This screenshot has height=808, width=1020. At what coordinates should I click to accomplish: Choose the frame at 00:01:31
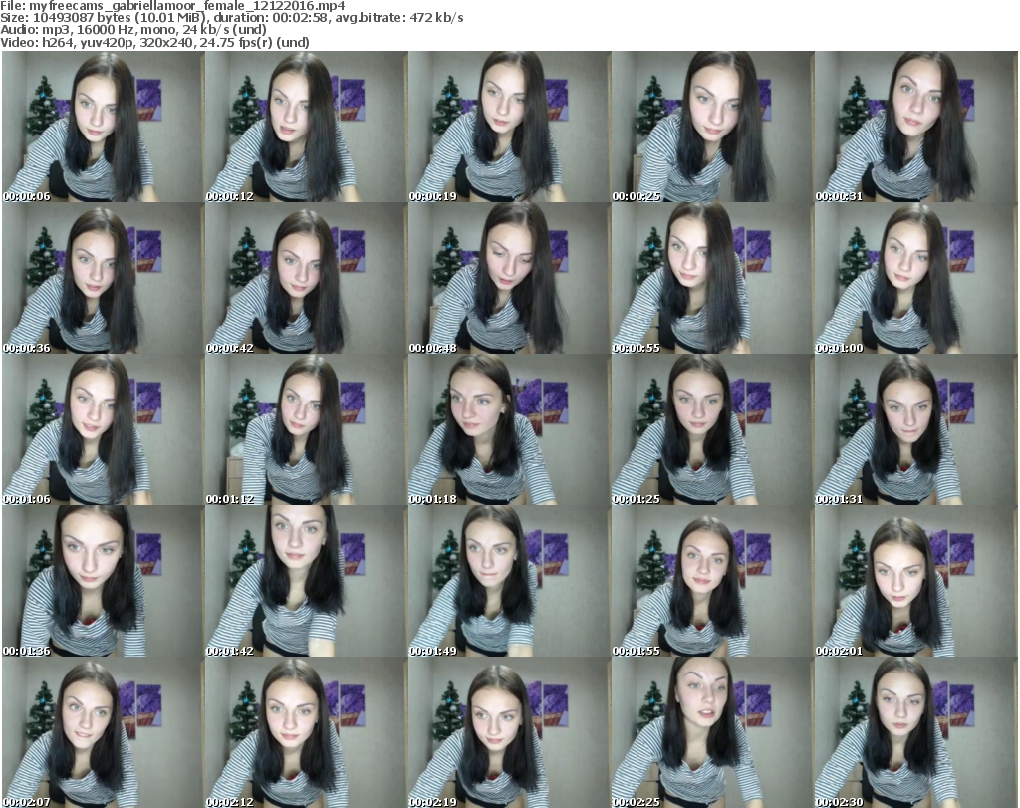pyautogui.click(x=915, y=430)
